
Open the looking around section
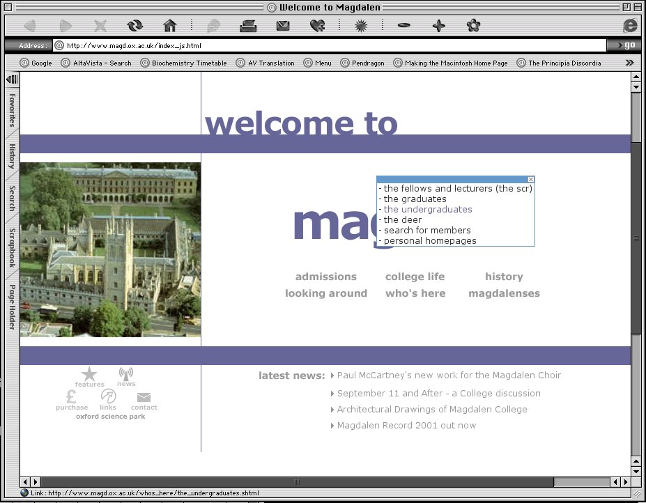click(x=326, y=293)
